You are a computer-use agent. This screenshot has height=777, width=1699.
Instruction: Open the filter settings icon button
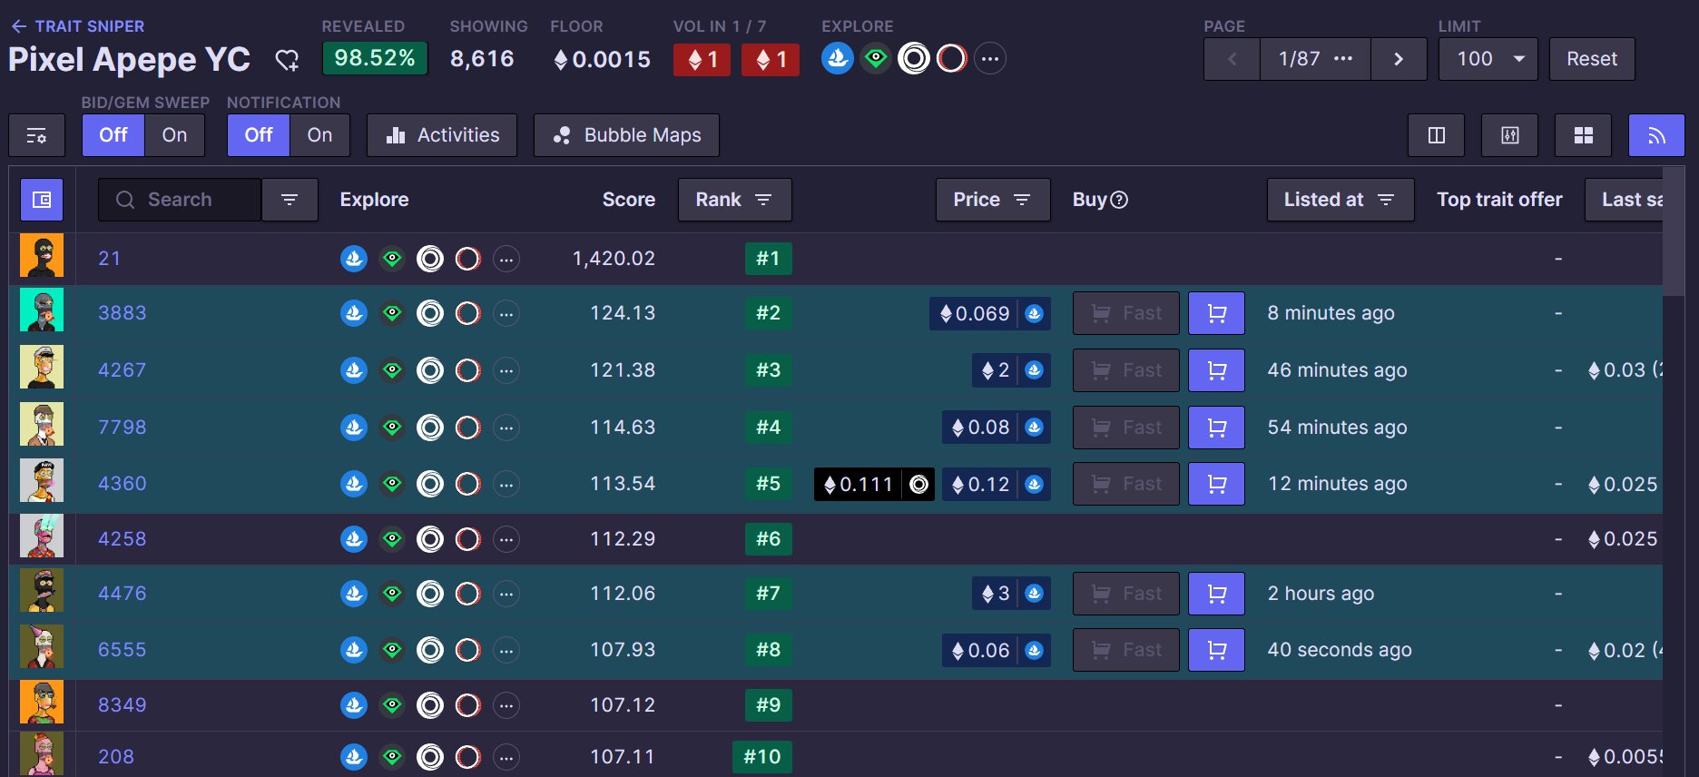36,135
